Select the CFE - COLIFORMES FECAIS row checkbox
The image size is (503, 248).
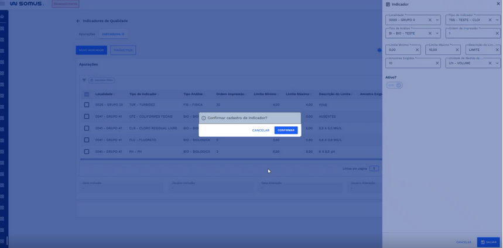point(87,116)
